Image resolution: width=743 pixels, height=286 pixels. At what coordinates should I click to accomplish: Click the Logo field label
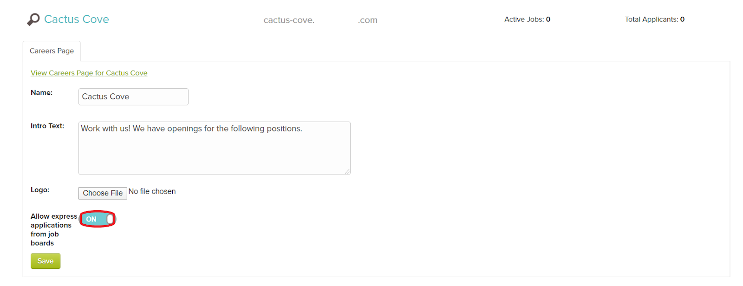pos(40,189)
